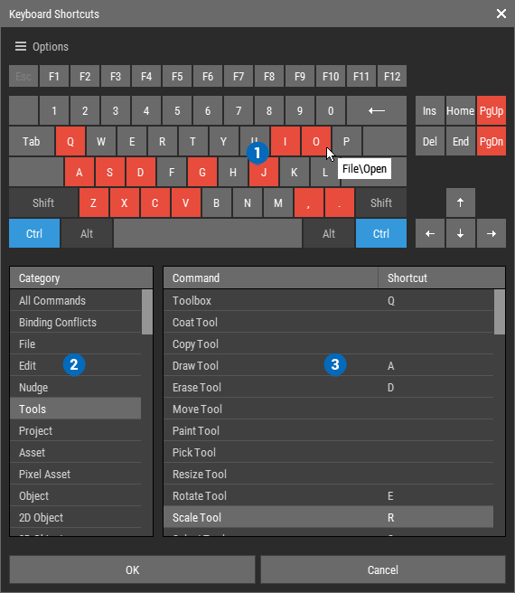
Task: Select the Resize Tool command row
Action: point(329,474)
